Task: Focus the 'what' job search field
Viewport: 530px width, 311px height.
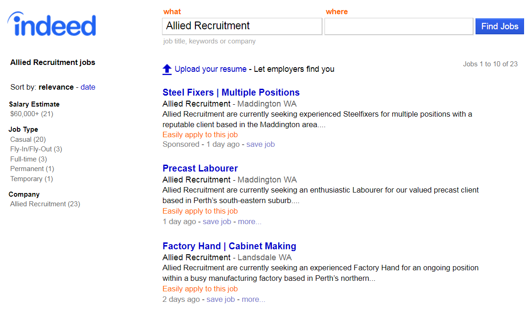Action: (242, 27)
